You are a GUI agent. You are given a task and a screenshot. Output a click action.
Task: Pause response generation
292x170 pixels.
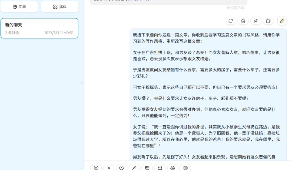coord(96,167)
